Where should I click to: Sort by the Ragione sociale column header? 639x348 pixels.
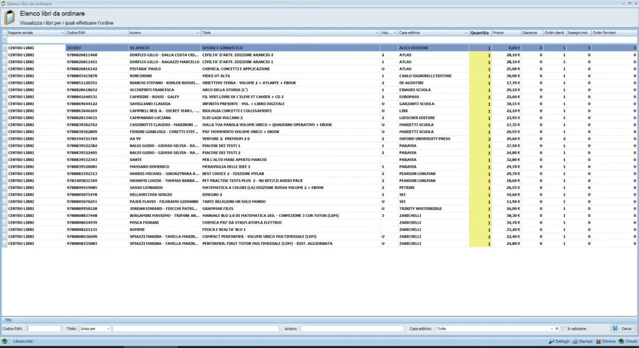tap(35, 33)
